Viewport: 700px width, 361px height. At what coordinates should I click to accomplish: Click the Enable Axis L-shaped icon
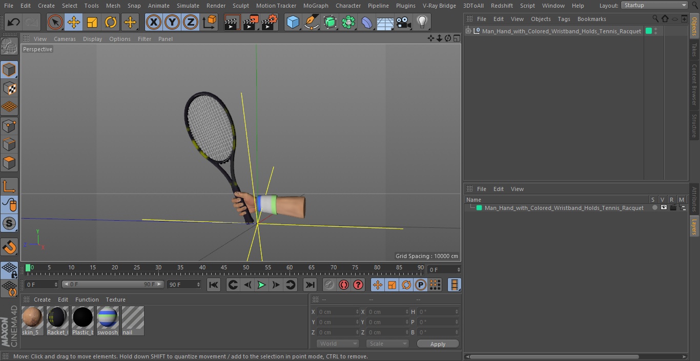point(9,186)
